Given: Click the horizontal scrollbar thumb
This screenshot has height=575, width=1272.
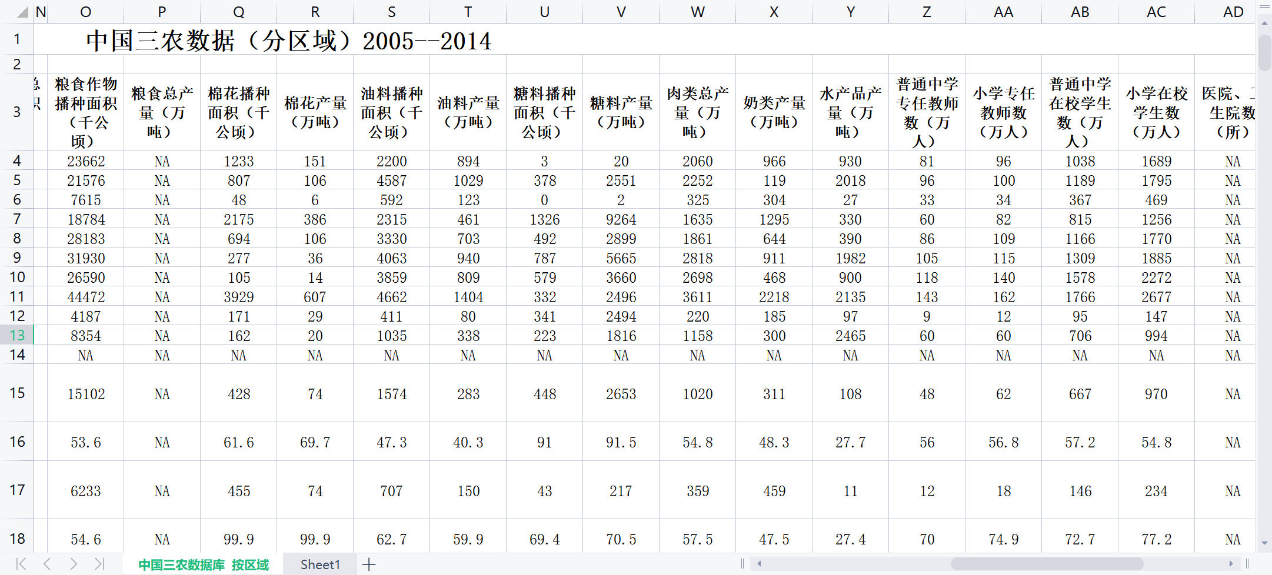Looking at the screenshot, I should click(1047, 564).
